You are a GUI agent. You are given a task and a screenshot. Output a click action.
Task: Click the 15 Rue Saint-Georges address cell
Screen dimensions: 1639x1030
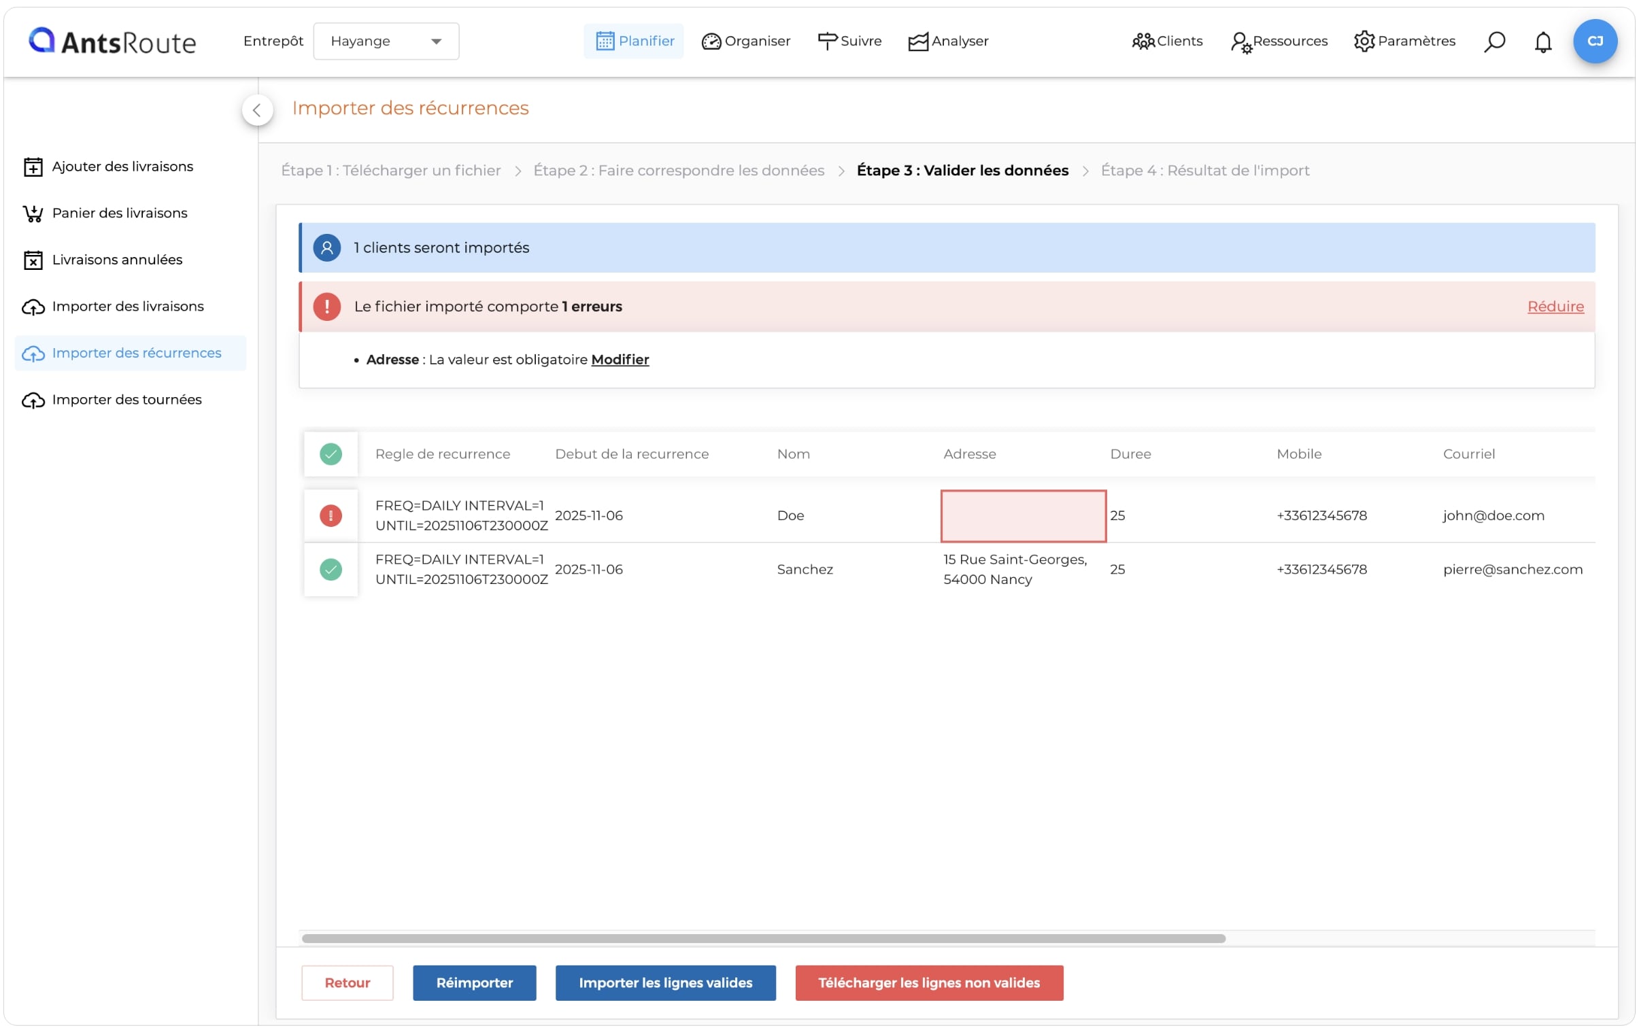pos(1015,570)
